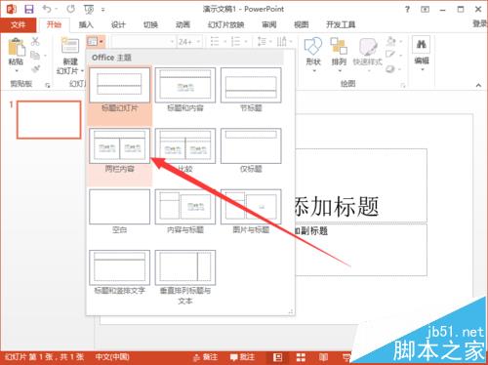Switch to the 动画 Animations tab
The image size is (488, 365).
[x=183, y=24]
